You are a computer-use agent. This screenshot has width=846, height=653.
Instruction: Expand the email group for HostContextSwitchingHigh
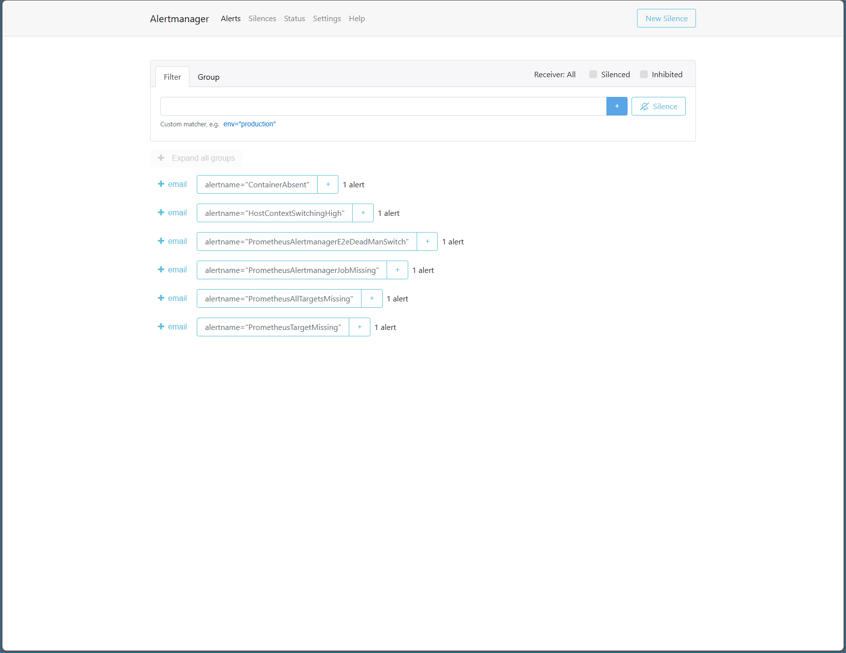click(x=172, y=212)
